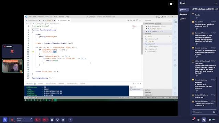The width and height of the screenshot is (219, 123).
Task: Select the Room chat tab
Action: [x=184, y=10]
